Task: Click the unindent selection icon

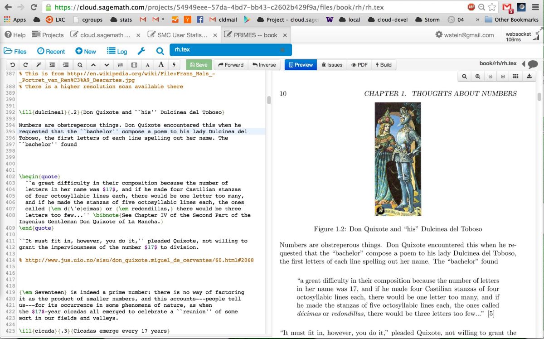Action: [52, 65]
